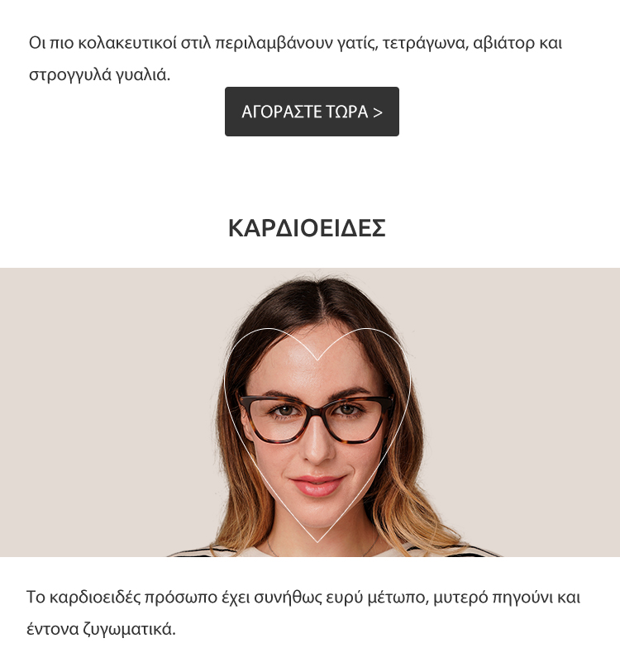Screen dimensions: 620x667
Task: Click the bottom tip of the heart outline
Action: point(317,541)
